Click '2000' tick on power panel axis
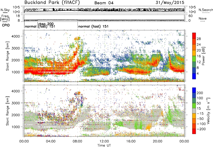The width and height of the screenshot is (213, 147). pyautogui.click(x=15, y=60)
